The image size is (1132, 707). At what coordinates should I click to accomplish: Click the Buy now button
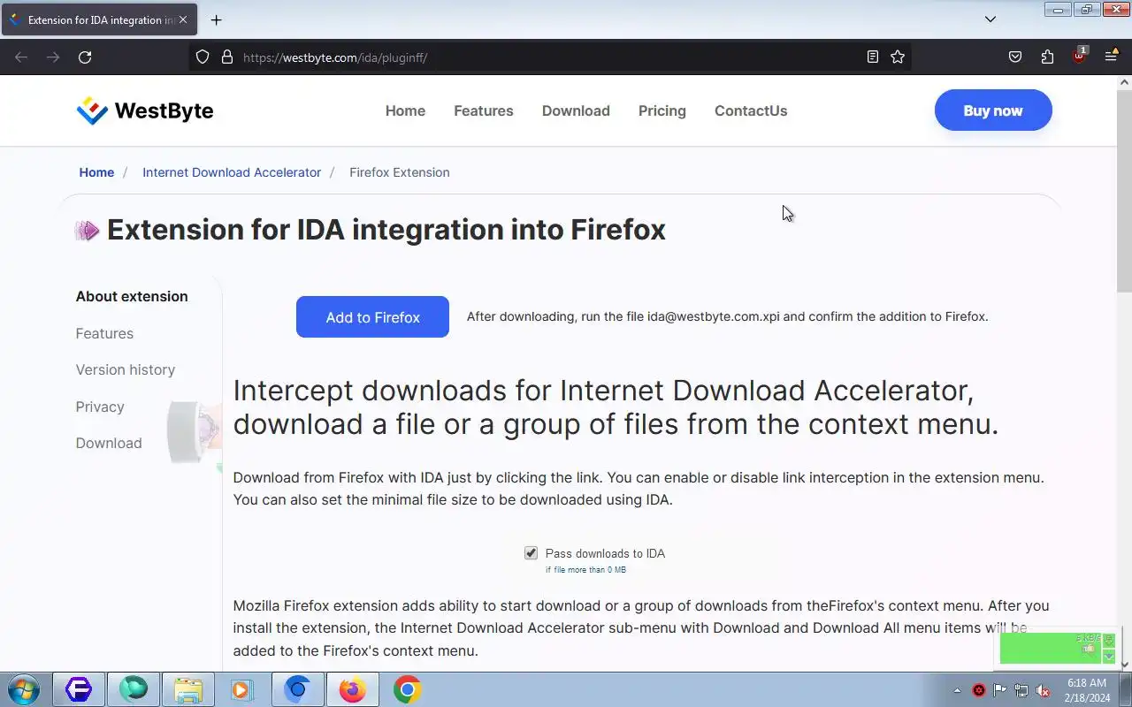(x=993, y=110)
